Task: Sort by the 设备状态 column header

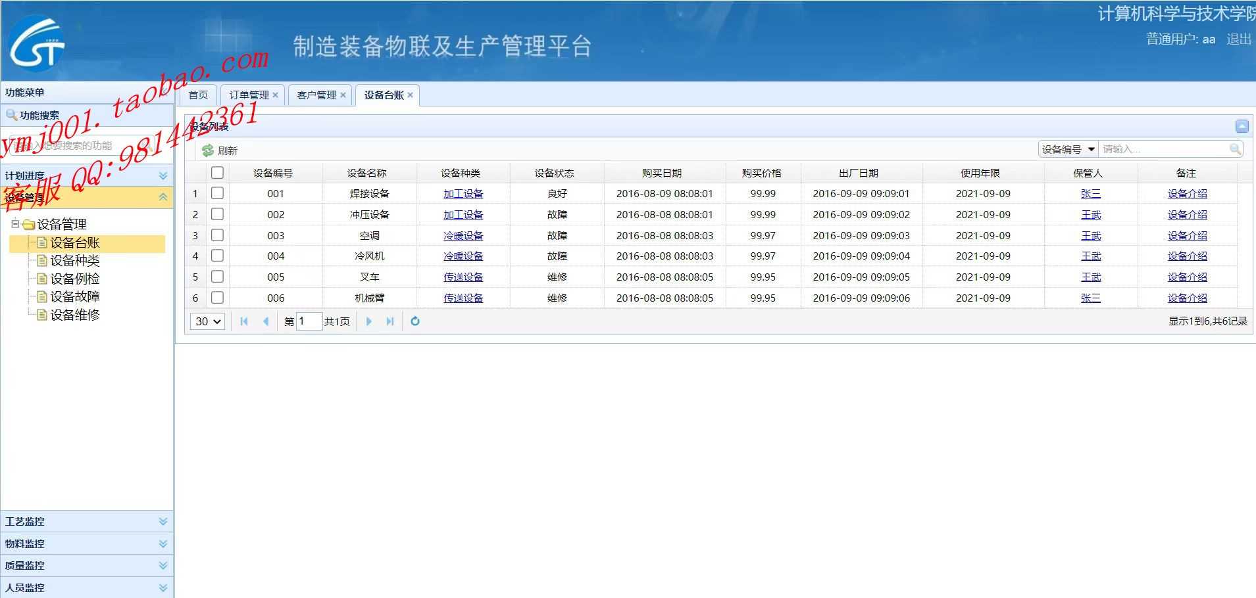Action: pos(557,173)
